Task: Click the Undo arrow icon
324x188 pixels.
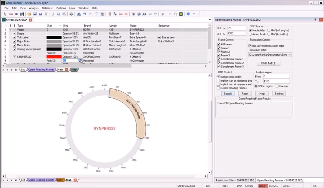Action: [85, 14]
